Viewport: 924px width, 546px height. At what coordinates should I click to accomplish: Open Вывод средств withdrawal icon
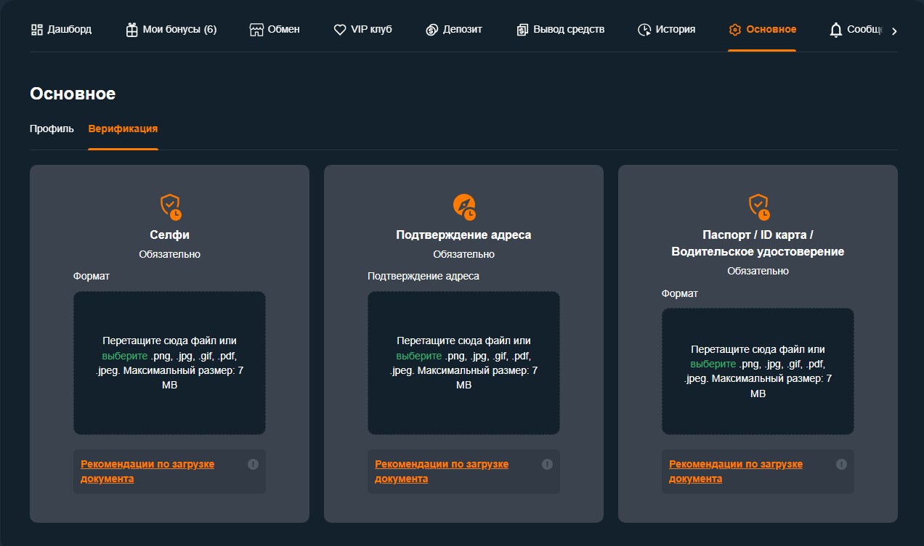point(521,29)
